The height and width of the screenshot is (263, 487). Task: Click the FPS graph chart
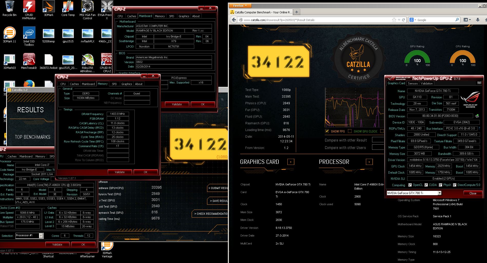point(354,108)
